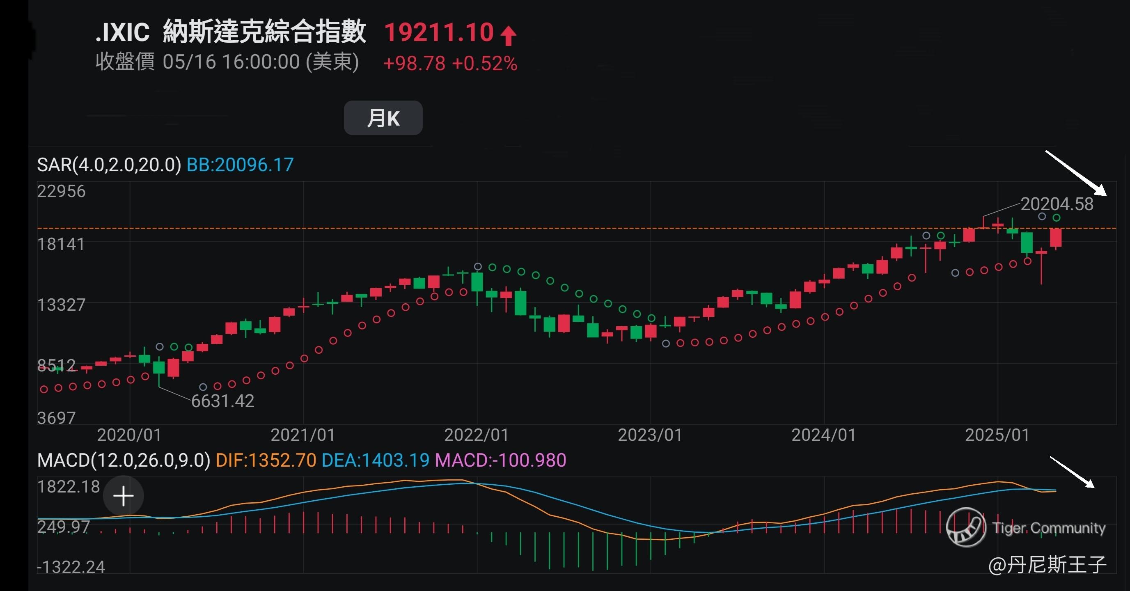1130x591 pixels.
Task: Click the 月K period button
Action: point(383,118)
